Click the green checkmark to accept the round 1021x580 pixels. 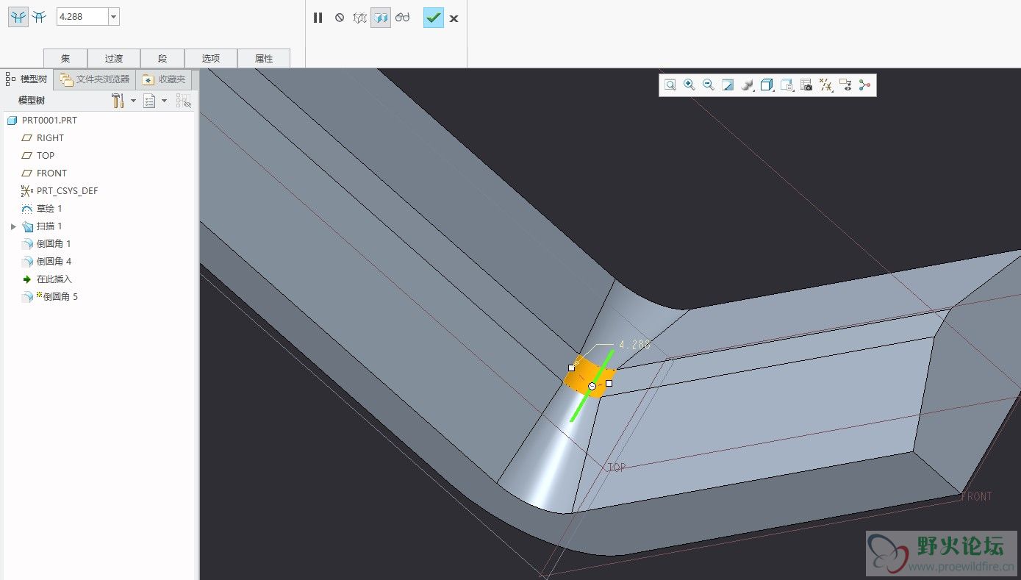click(433, 18)
